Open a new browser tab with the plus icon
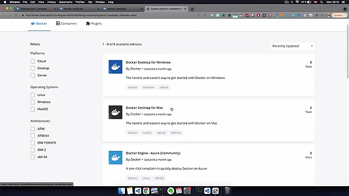349x196 pixels. pos(192,9)
